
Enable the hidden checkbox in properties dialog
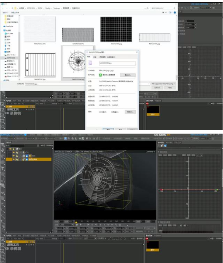112,112
